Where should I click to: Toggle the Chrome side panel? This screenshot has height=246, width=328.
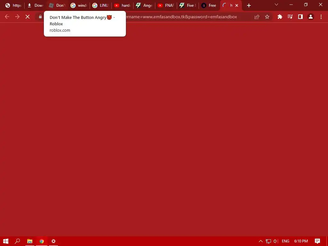[300, 17]
